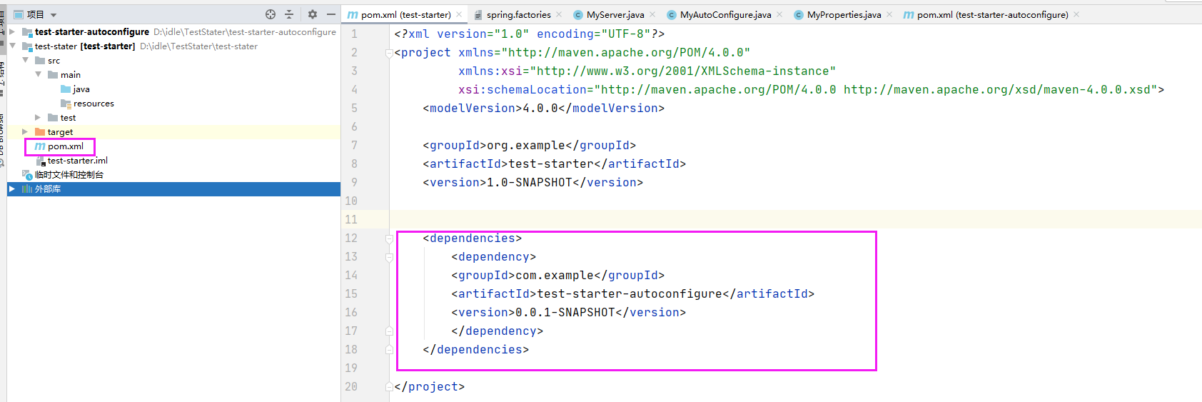Image resolution: width=1202 pixels, height=402 pixels.
Task: Click the collapse all icon in project panel
Action: tap(289, 14)
